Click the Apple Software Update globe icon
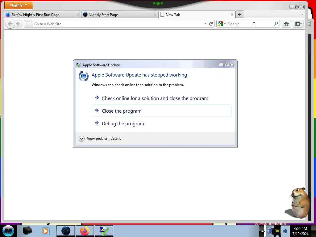 [83, 76]
